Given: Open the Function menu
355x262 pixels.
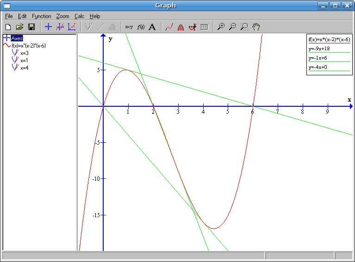Looking at the screenshot, I should point(42,16).
